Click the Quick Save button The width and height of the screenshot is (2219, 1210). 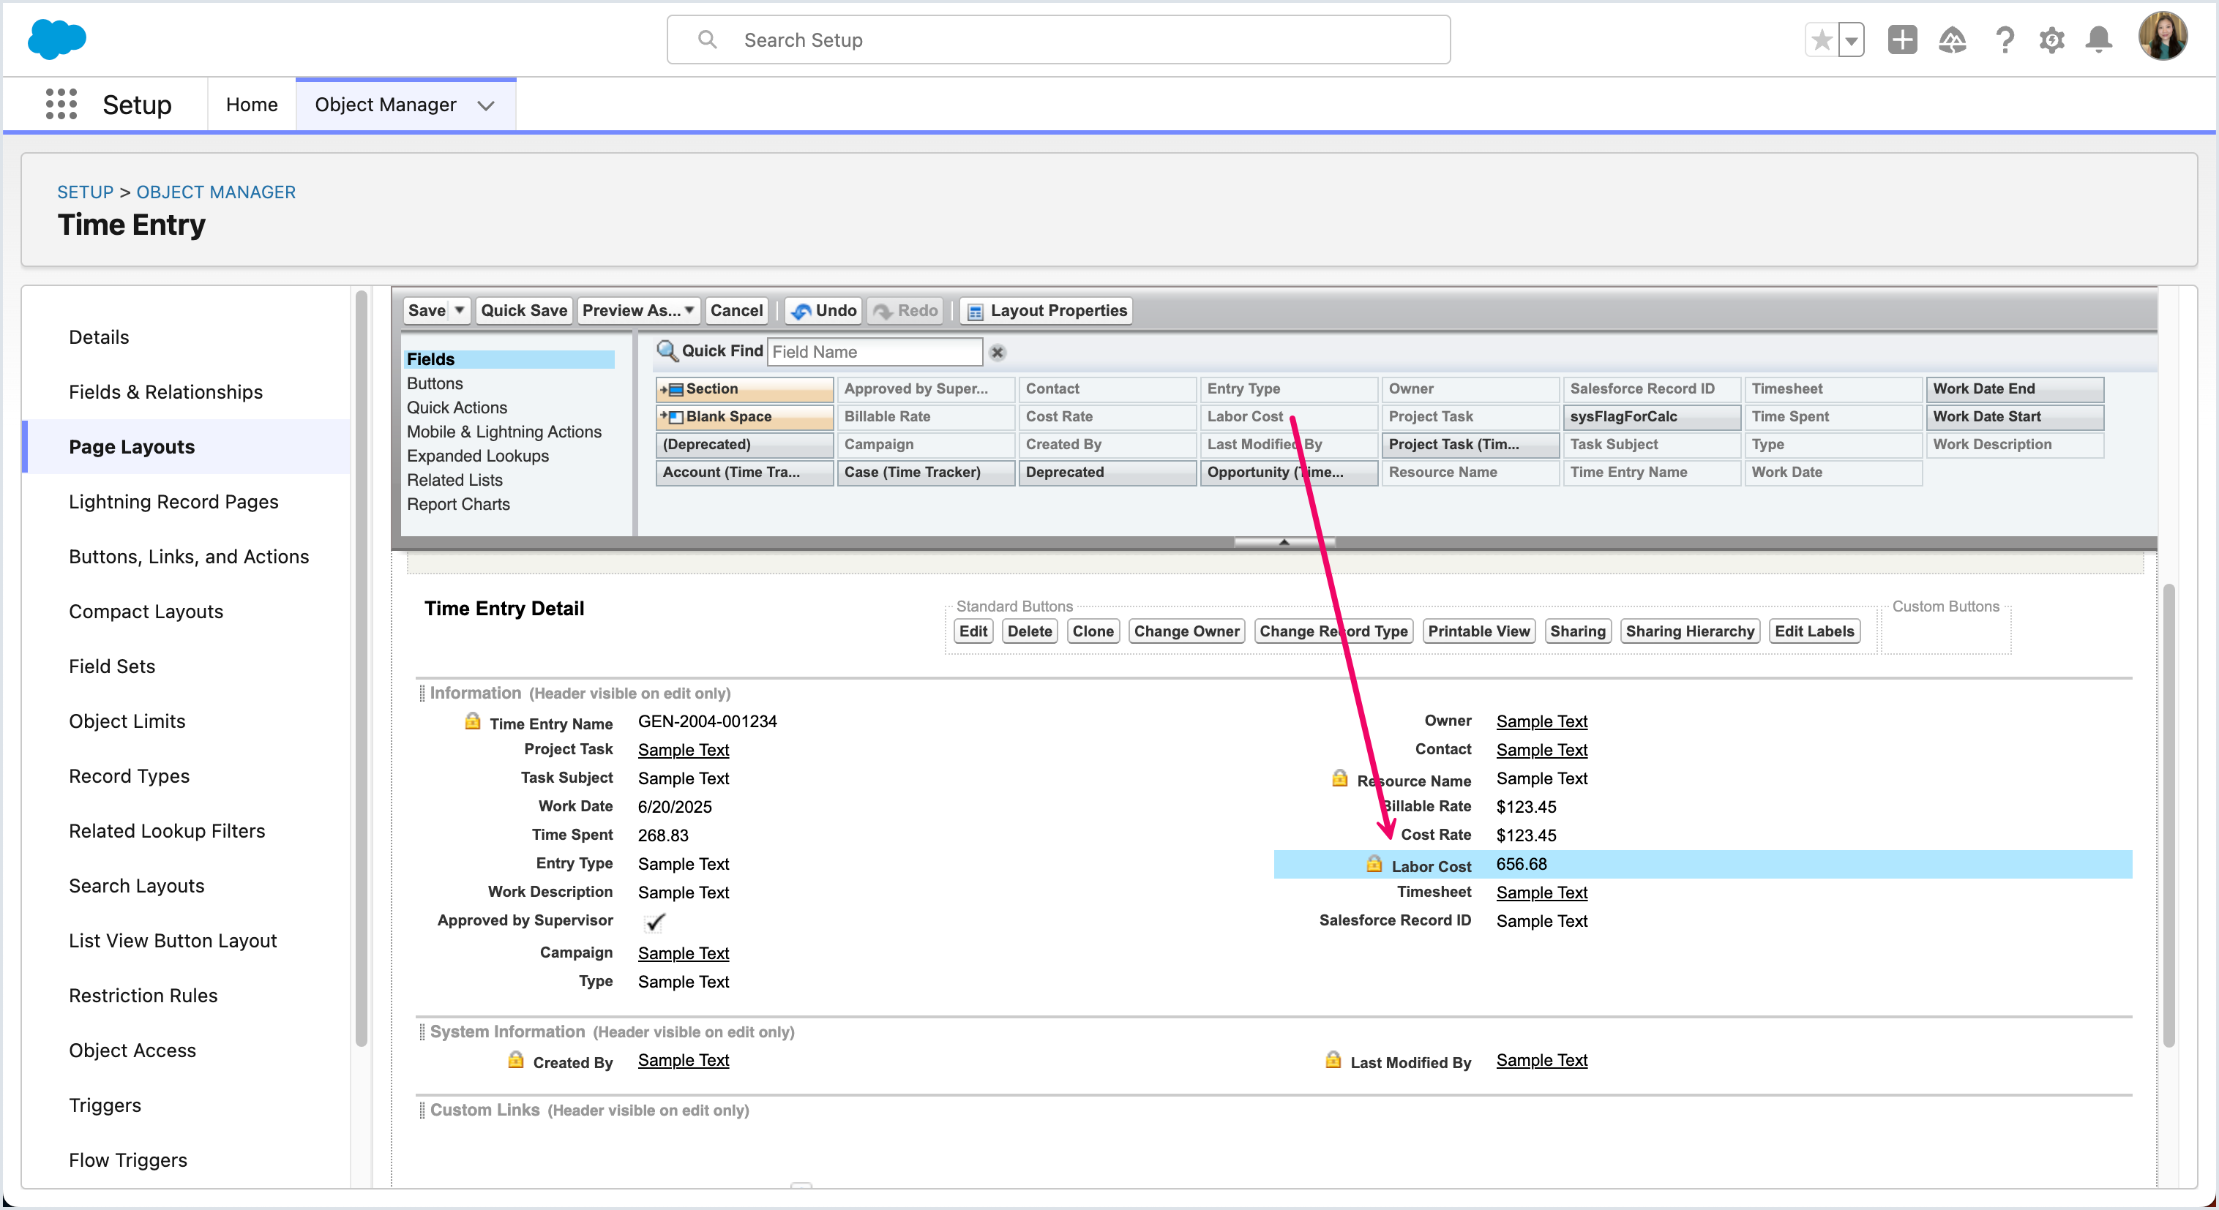point(524,310)
